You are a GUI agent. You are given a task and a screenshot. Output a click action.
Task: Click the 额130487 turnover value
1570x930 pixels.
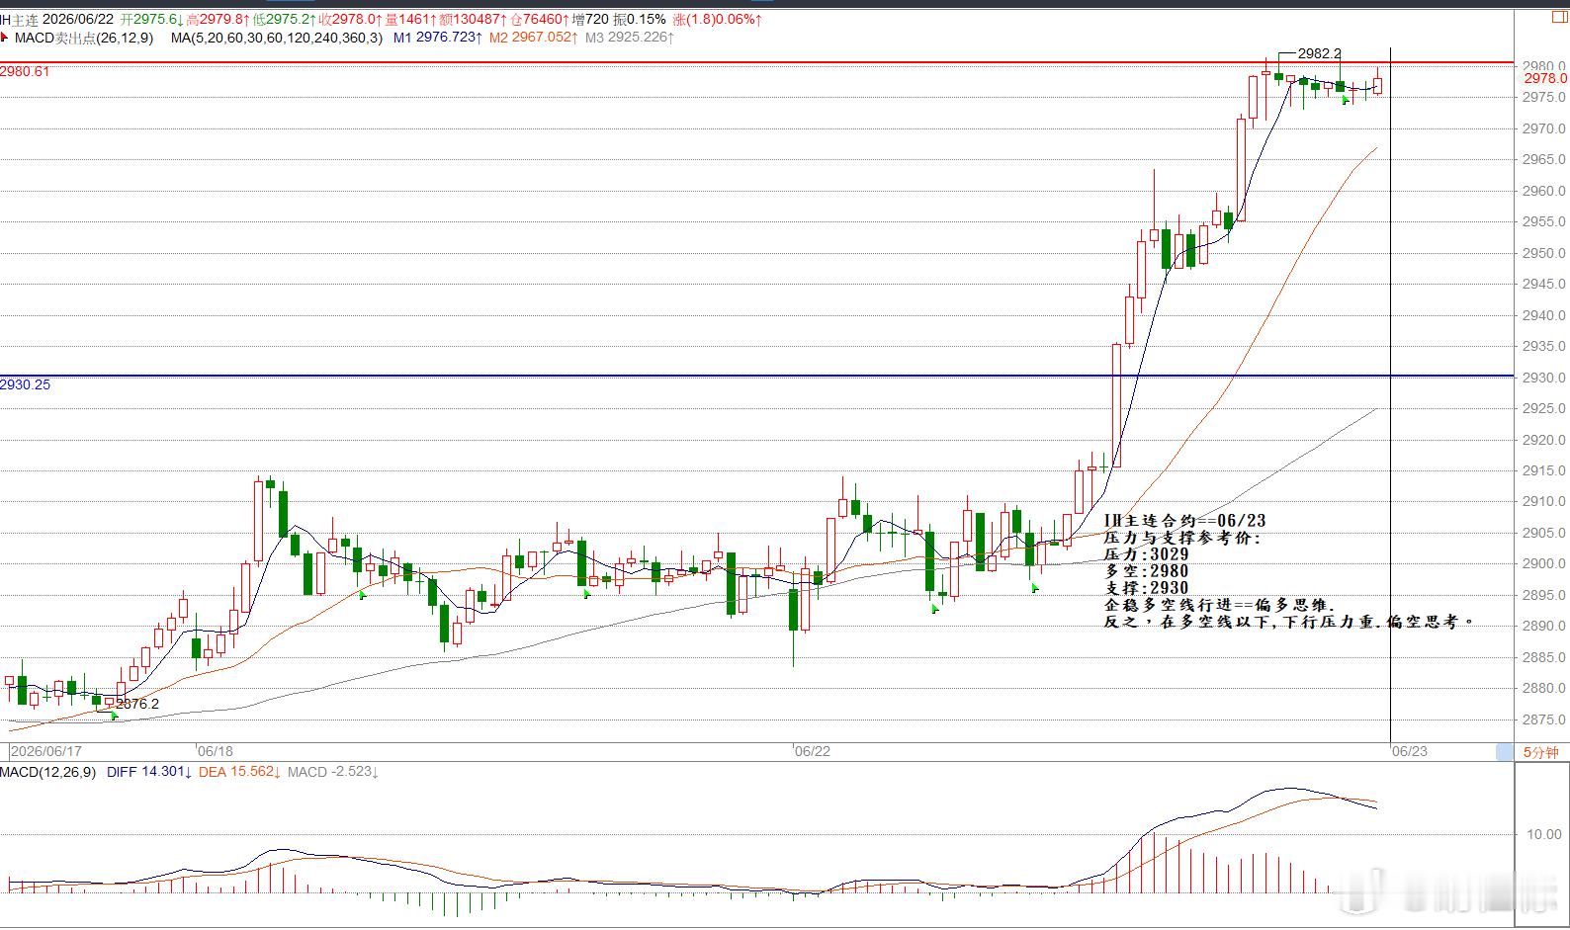click(x=474, y=19)
